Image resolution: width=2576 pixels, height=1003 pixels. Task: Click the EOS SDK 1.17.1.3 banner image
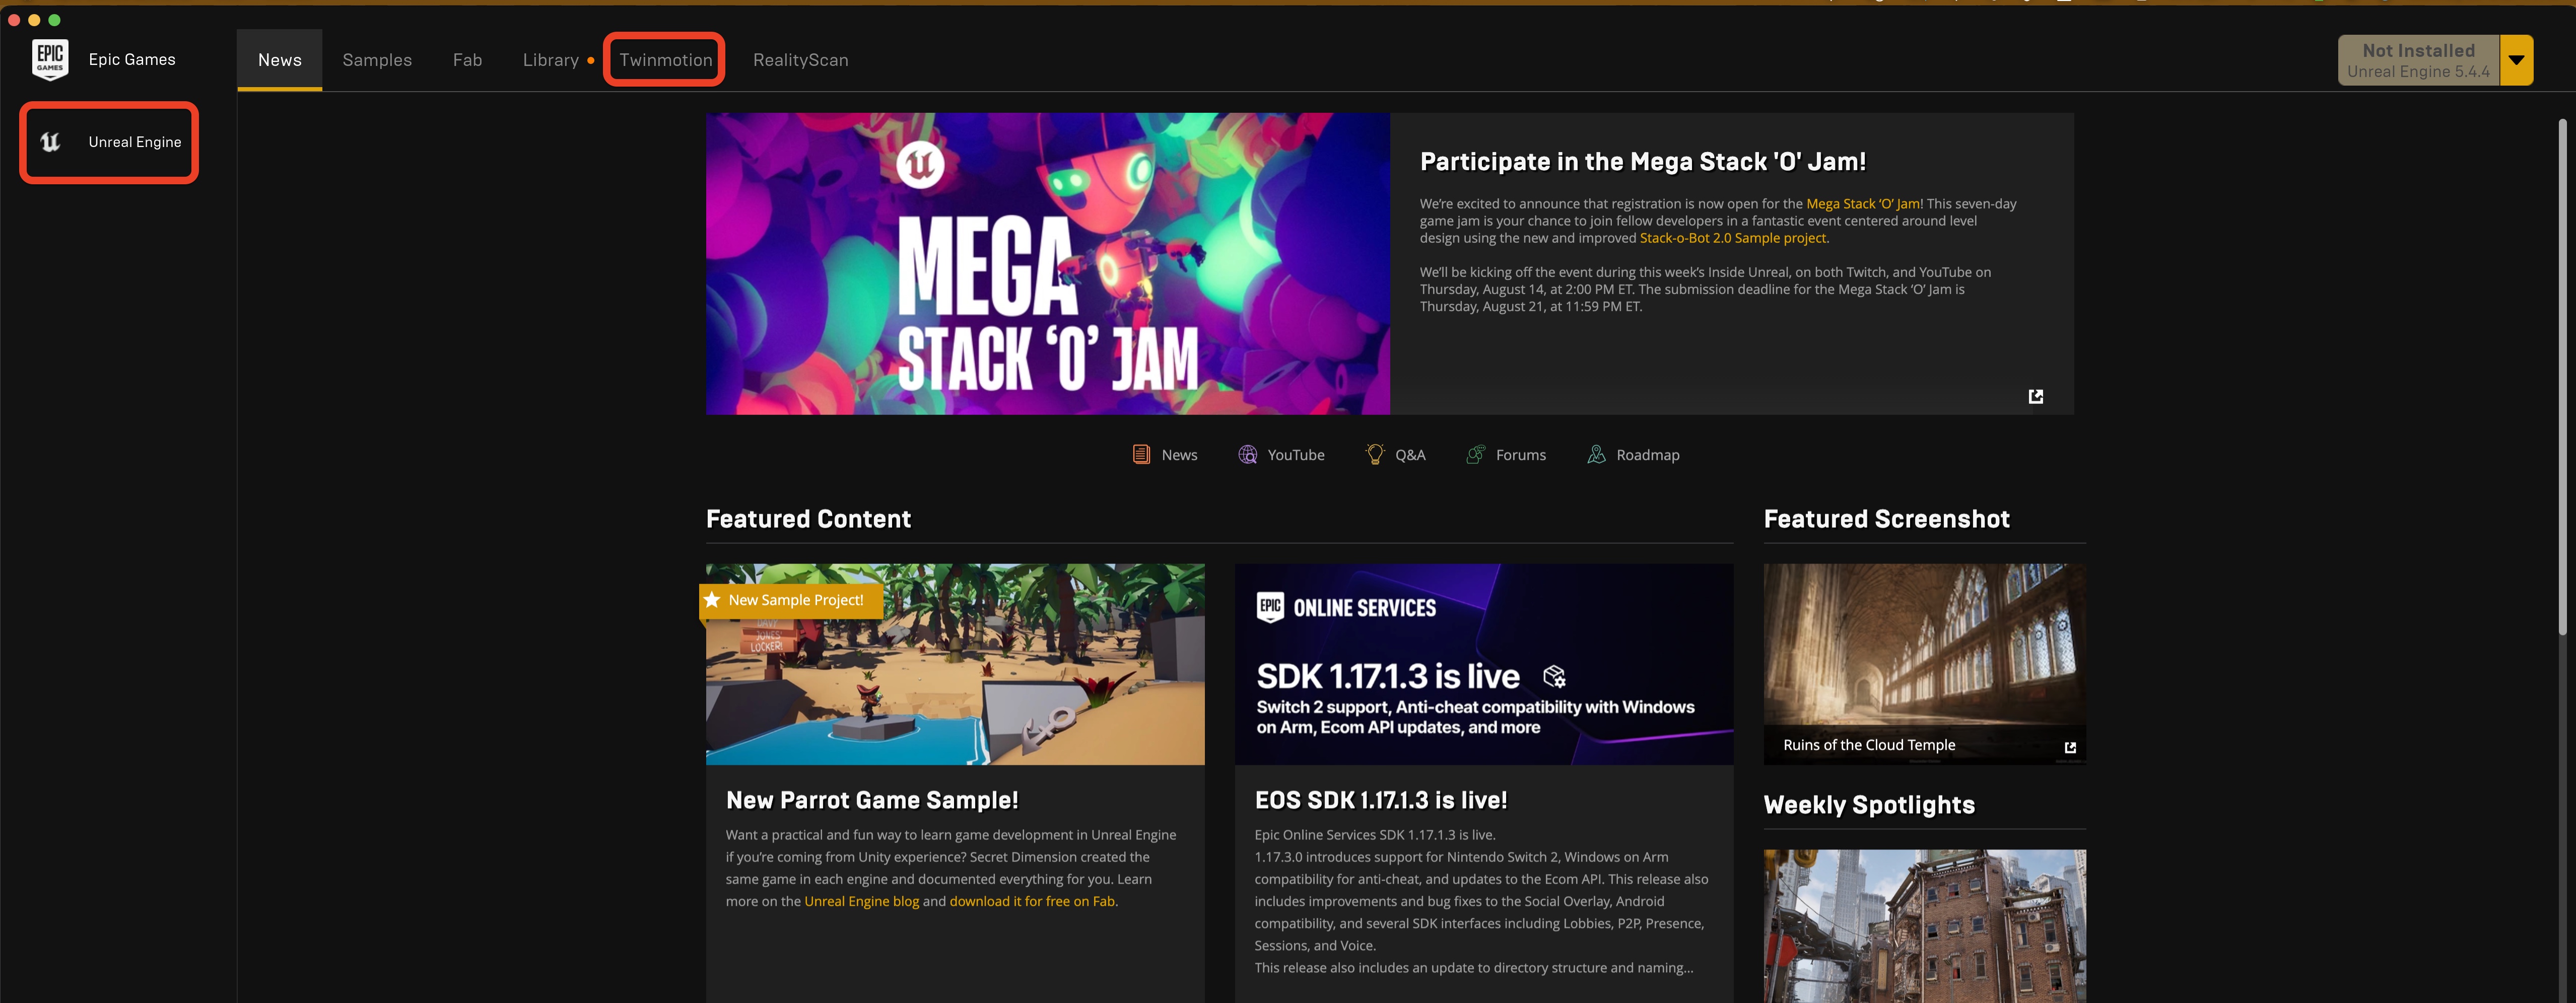click(x=1483, y=665)
